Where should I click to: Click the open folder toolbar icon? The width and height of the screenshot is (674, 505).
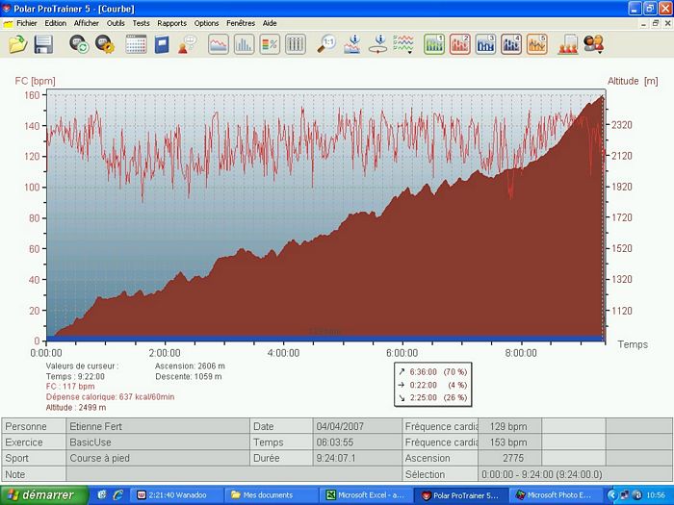(x=17, y=44)
